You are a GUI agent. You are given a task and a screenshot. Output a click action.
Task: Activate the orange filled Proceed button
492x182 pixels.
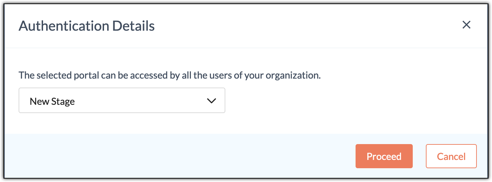[x=384, y=156]
